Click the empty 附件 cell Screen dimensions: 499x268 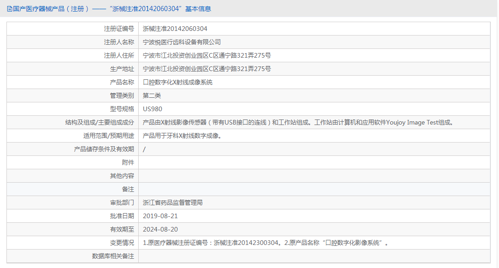(x=314, y=162)
